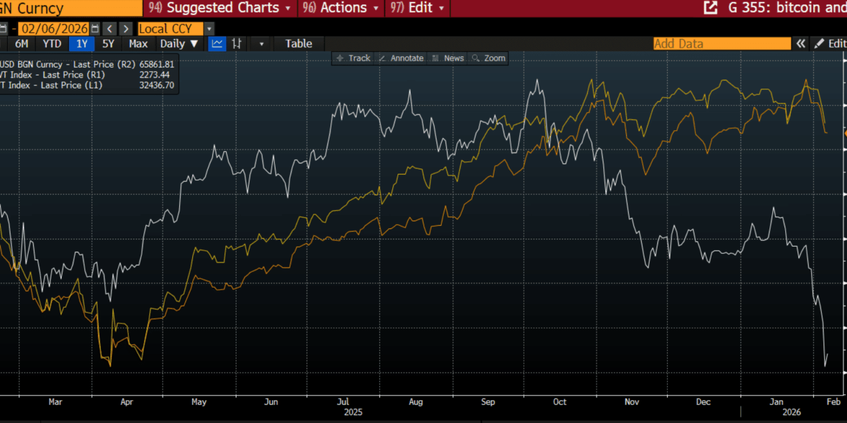Collapse panel using double-chevron icon
The image size is (847, 423).
801,44
